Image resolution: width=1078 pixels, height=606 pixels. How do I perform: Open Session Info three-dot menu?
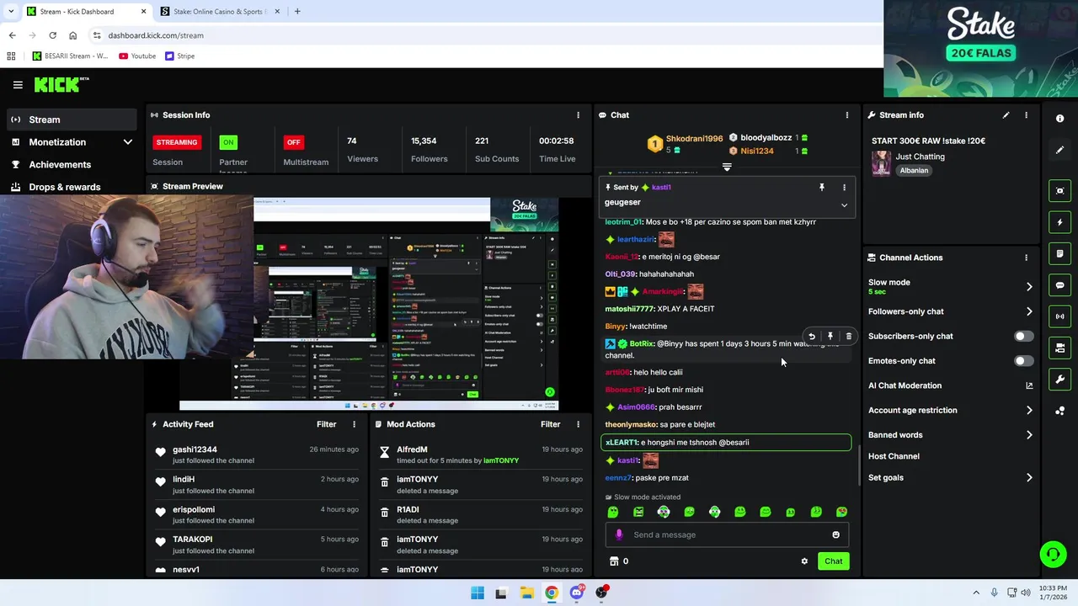[578, 115]
